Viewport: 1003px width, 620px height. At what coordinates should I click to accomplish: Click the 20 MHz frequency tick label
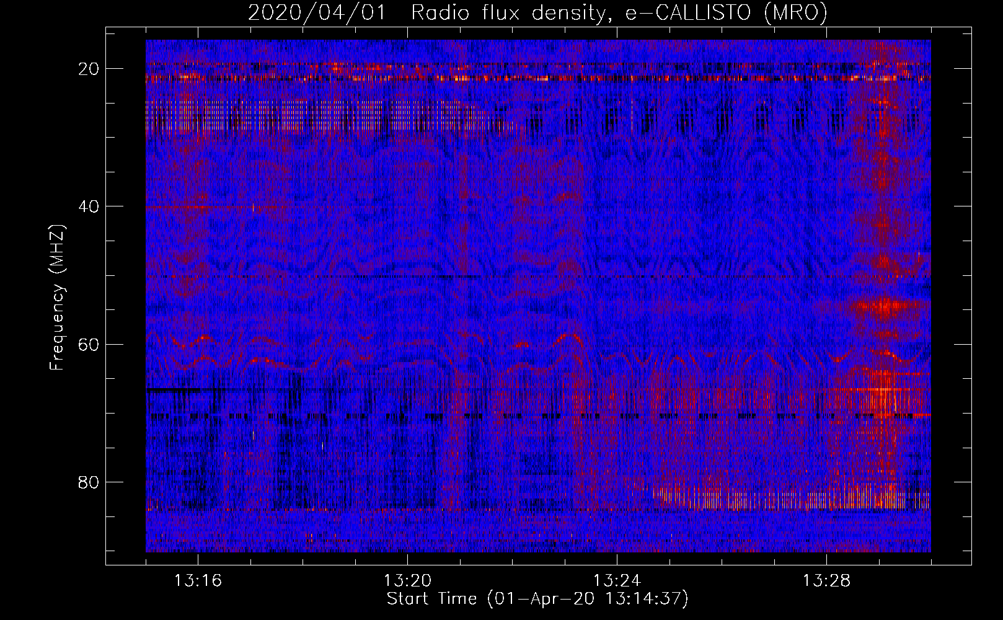pos(89,69)
